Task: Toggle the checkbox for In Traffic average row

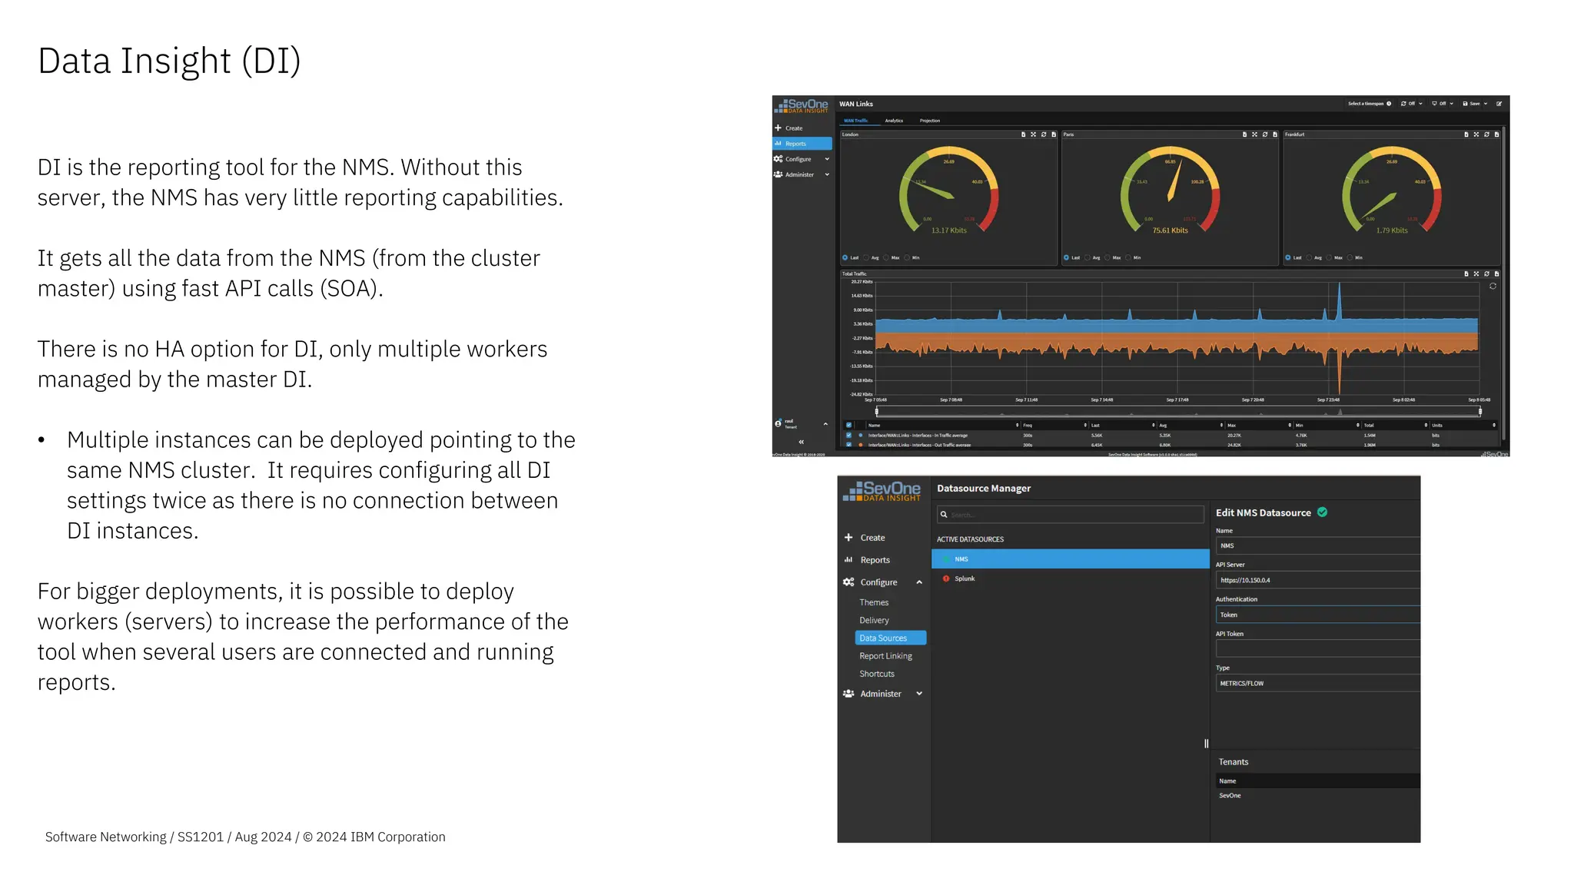Action: pos(848,435)
